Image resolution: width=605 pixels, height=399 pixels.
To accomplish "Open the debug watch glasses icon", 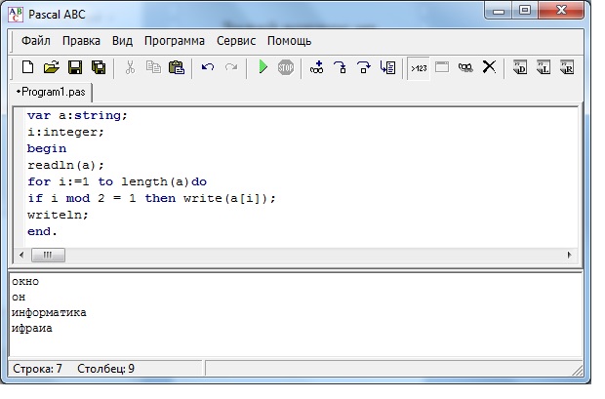I will 465,68.
